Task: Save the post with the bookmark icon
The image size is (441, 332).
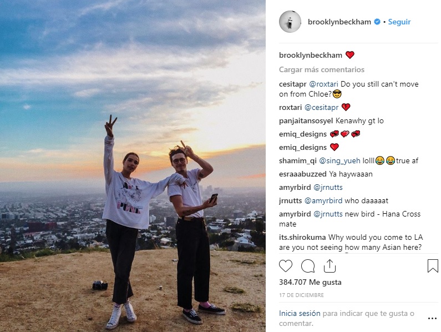Action: click(x=433, y=266)
